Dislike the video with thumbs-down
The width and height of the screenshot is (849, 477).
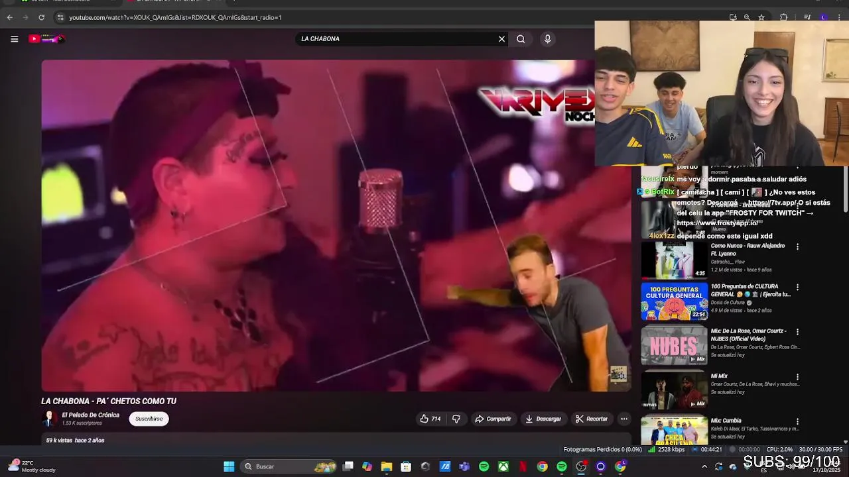pyautogui.click(x=456, y=419)
